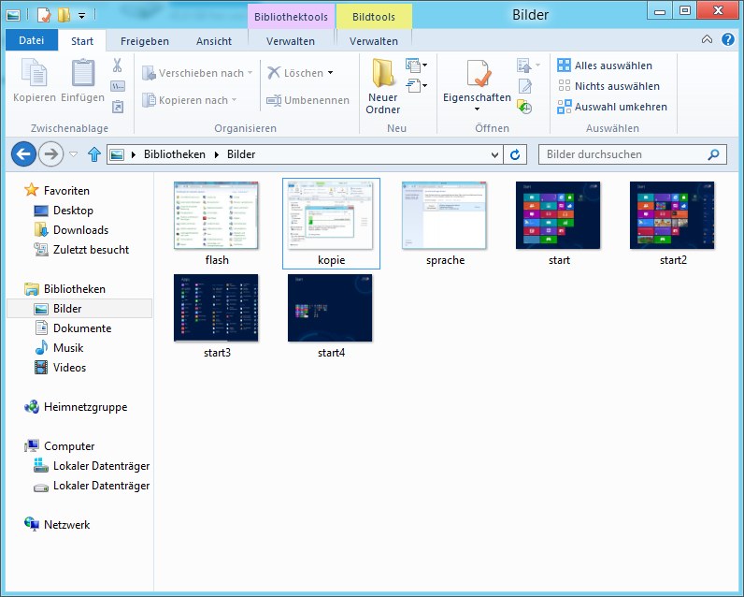Click Auswahl umkehren
Screen dimensions: 744x597
(x=612, y=107)
